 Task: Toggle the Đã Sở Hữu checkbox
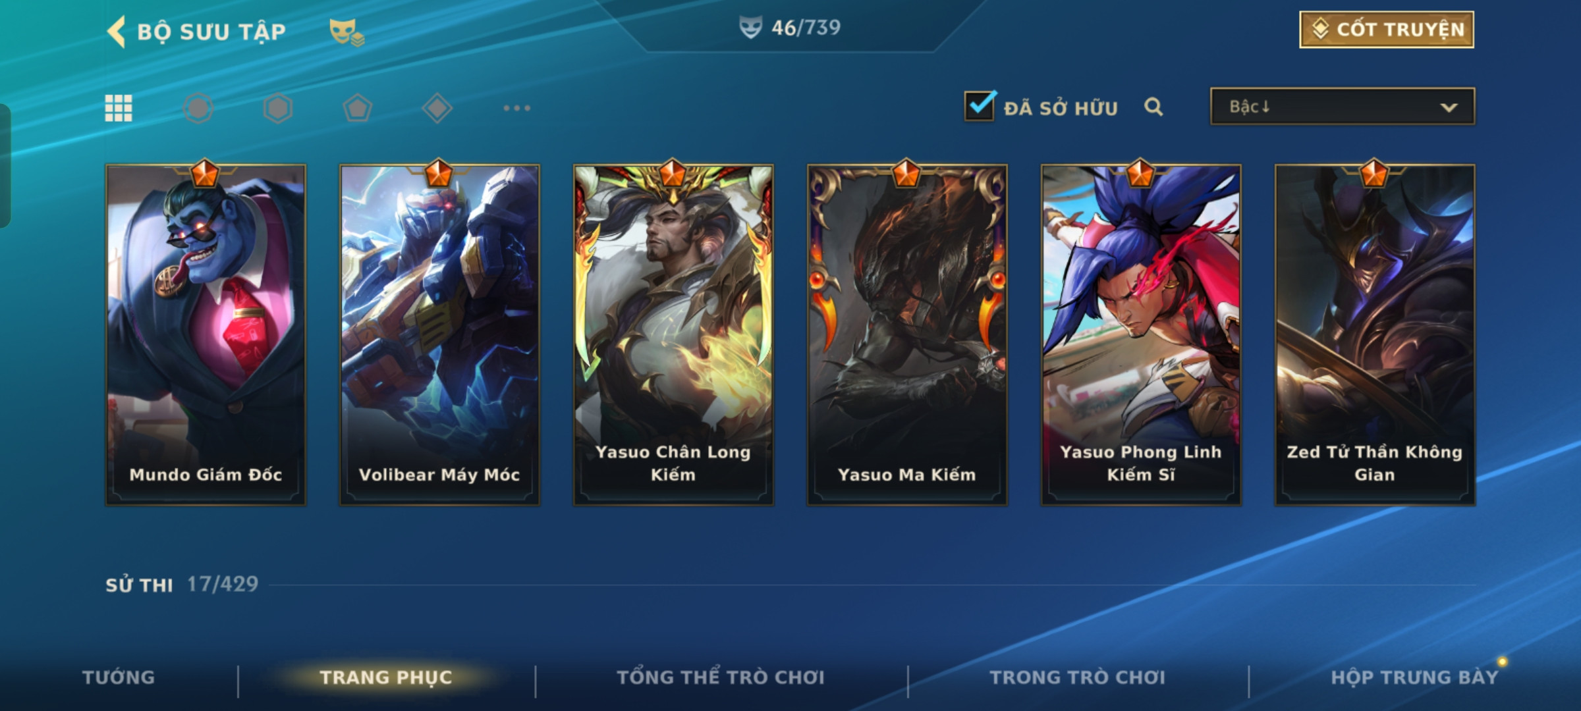coord(980,106)
